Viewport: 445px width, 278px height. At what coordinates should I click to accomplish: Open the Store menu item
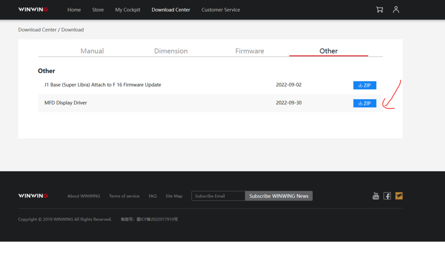98,10
